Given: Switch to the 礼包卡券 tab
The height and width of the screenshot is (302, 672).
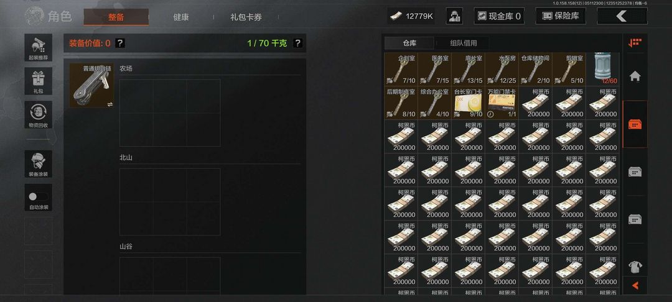Looking at the screenshot, I should coord(246,17).
